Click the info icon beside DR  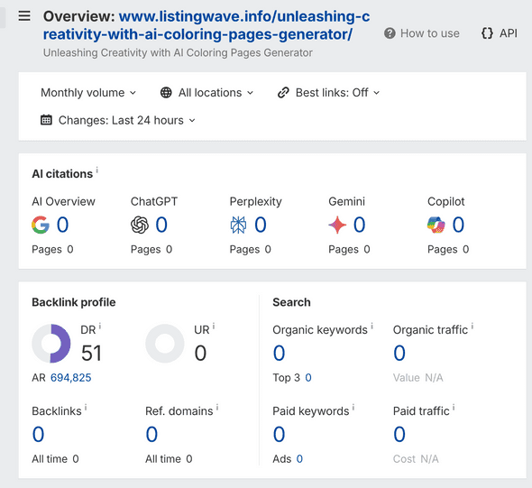pyautogui.click(x=100, y=327)
